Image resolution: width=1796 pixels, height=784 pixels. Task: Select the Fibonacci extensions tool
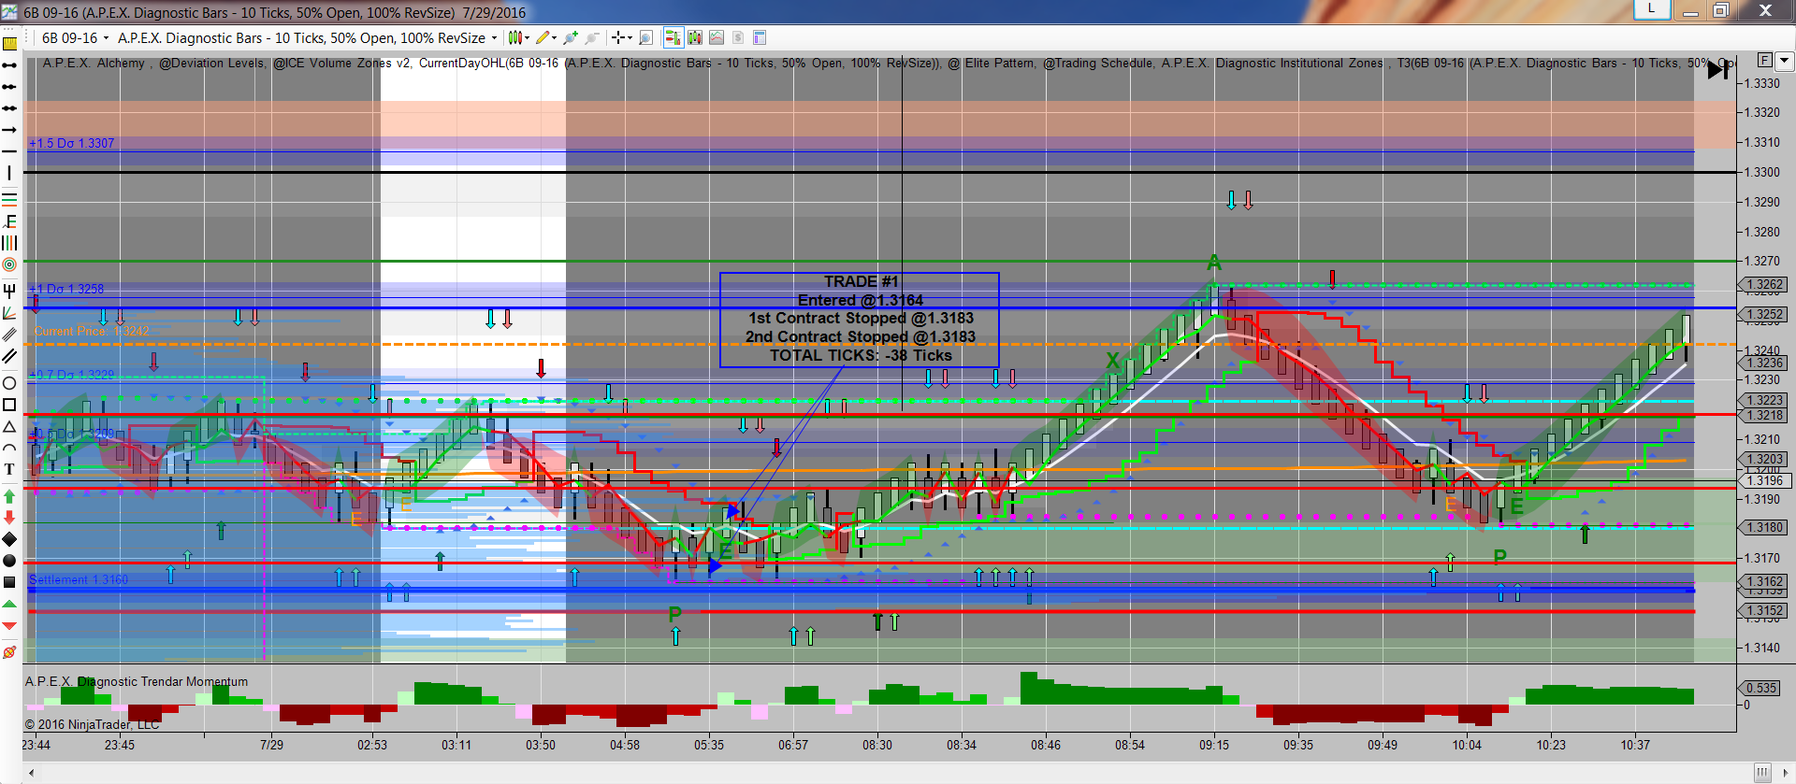[x=9, y=221]
